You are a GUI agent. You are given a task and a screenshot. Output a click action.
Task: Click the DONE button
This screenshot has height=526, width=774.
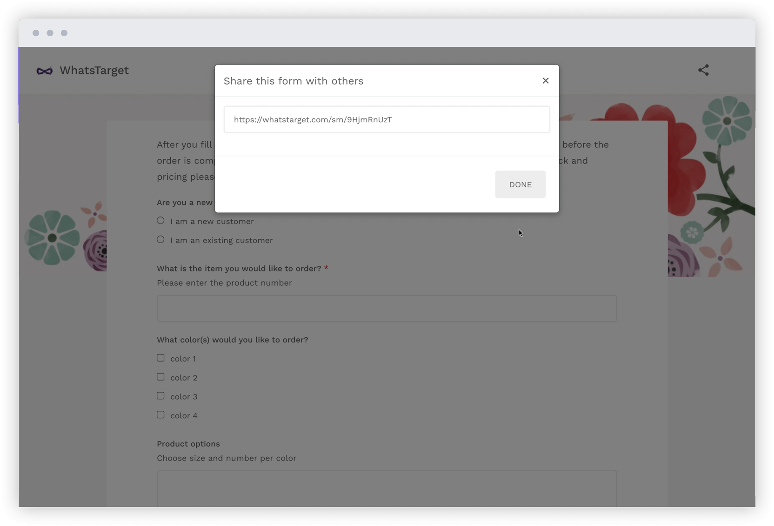pos(520,184)
